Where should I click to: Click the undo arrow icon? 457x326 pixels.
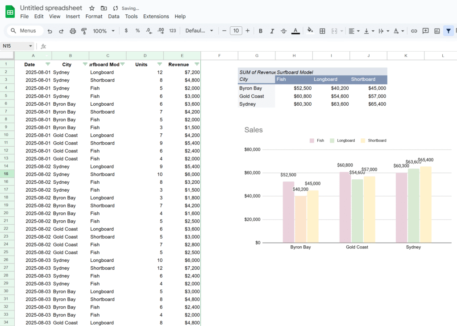pos(50,31)
